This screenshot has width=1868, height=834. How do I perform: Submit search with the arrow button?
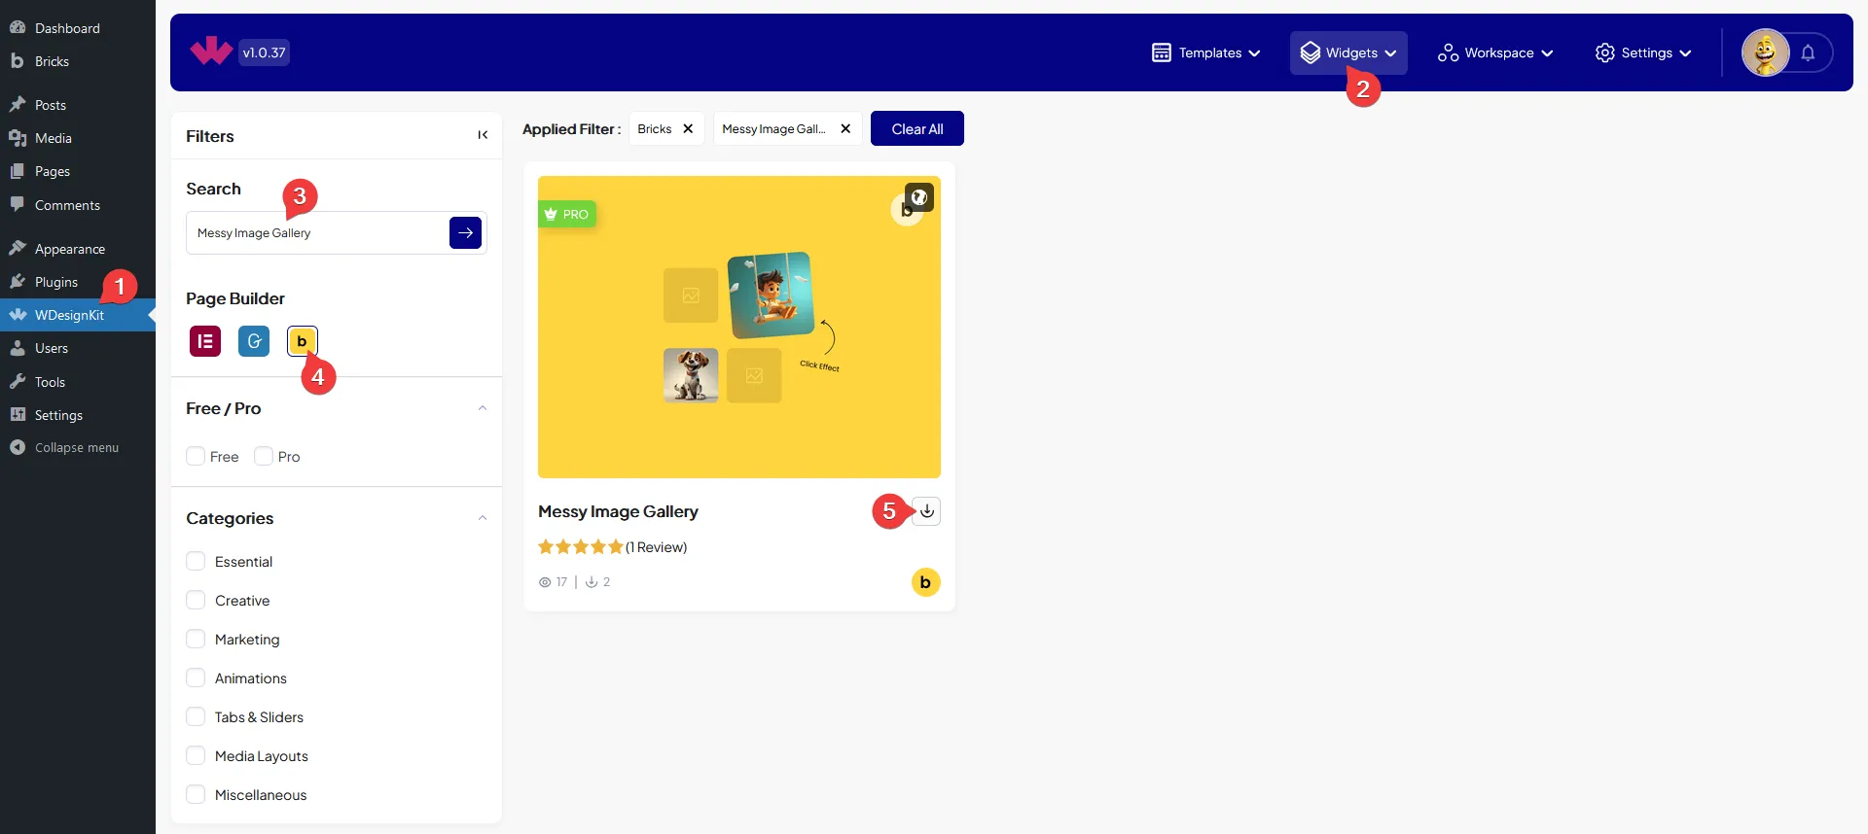[465, 233]
